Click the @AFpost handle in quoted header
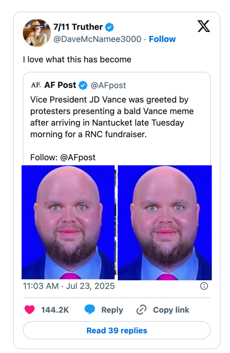Screen dimensions: 230x353 point(108,85)
